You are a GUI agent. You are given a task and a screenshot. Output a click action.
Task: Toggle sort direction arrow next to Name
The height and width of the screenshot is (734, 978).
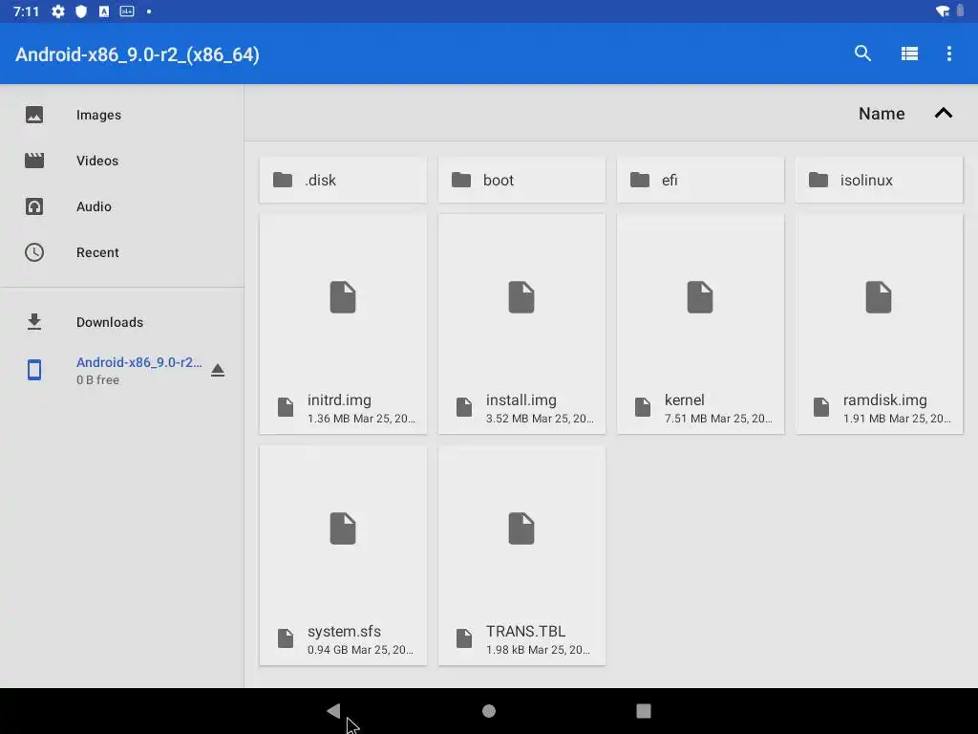click(x=944, y=113)
